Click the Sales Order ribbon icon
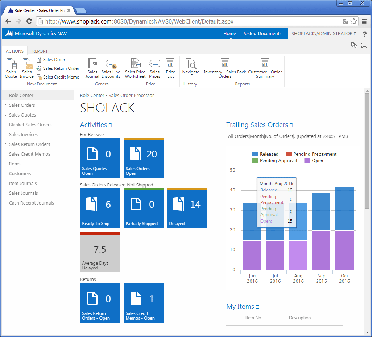The image size is (372, 337). (x=39, y=60)
